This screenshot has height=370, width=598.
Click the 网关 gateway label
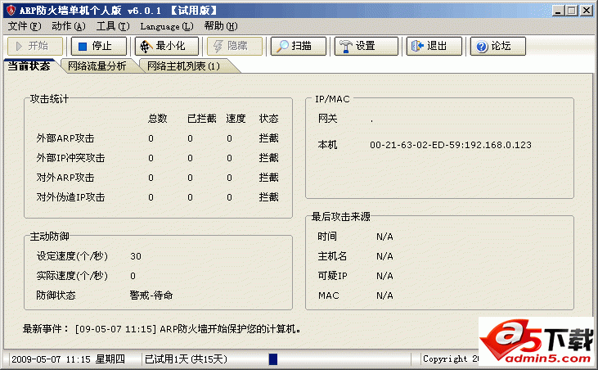pyautogui.click(x=327, y=119)
